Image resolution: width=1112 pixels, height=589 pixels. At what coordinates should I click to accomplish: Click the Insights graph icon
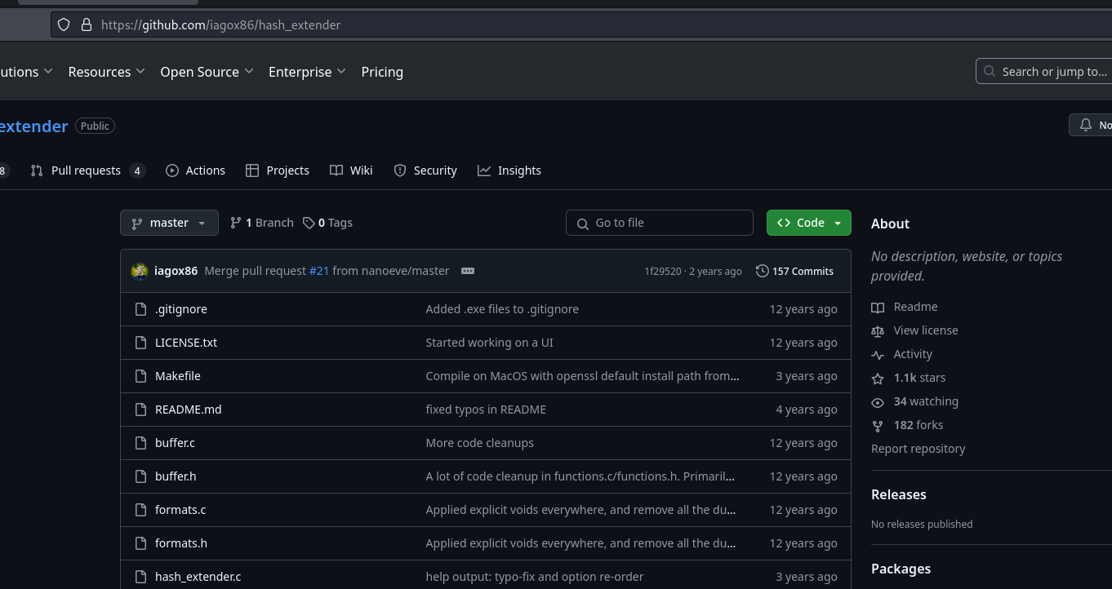coord(484,170)
